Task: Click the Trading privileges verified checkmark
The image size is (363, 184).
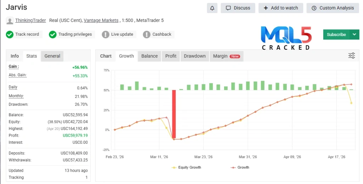Action: (52, 35)
